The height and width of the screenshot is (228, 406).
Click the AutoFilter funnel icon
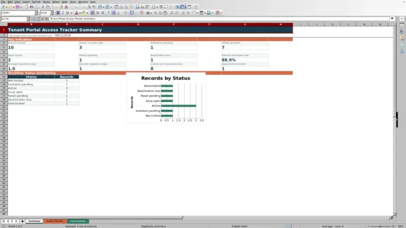[131, 7]
